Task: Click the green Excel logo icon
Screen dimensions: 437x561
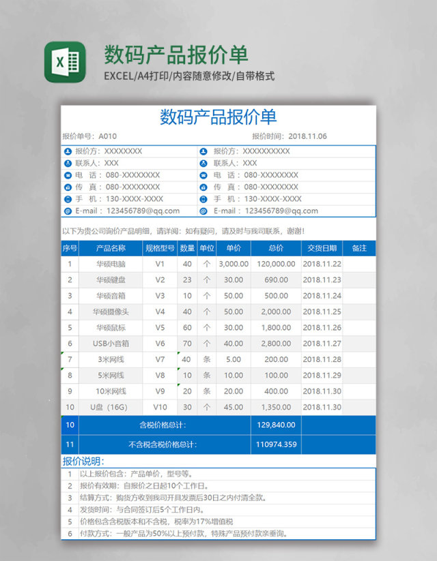Action: tap(65, 62)
